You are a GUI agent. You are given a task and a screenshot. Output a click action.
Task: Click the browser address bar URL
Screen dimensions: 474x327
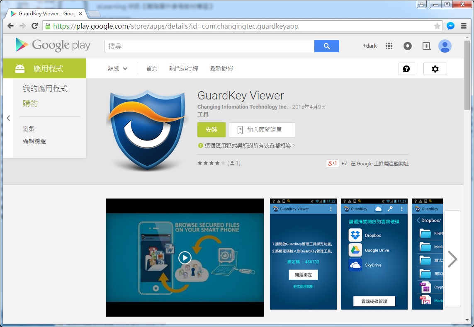(x=176, y=26)
